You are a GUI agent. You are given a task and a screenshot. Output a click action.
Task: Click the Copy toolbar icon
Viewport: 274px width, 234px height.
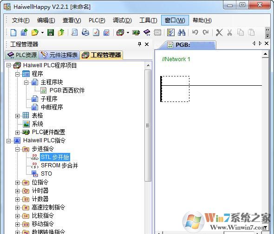pos(241,32)
